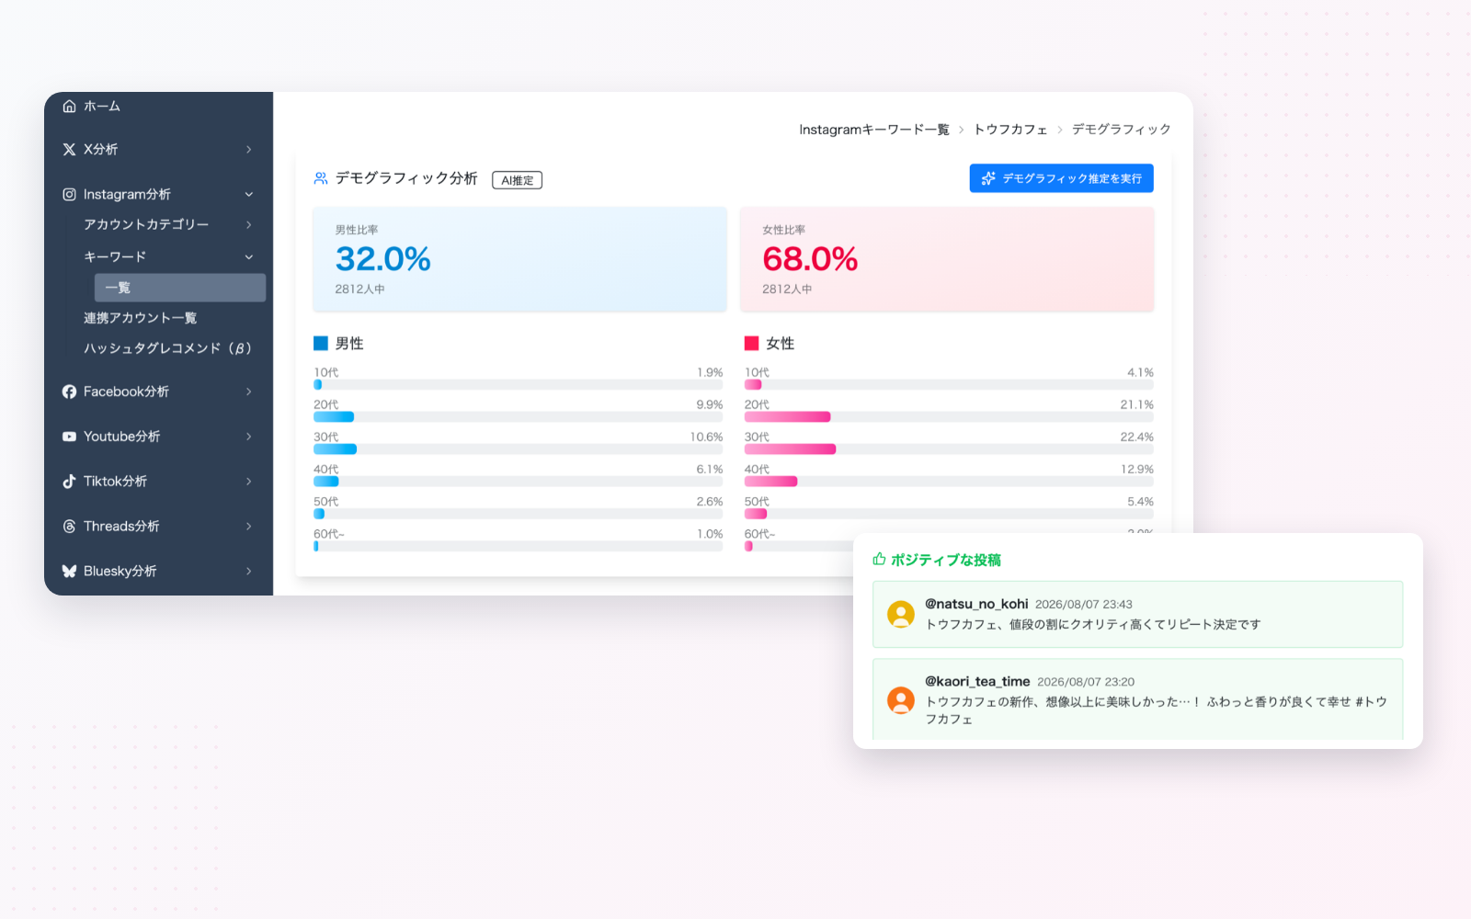Click the male 40代 6.1% value
This screenshot has height=919, width=1471.
pos(710,470)
